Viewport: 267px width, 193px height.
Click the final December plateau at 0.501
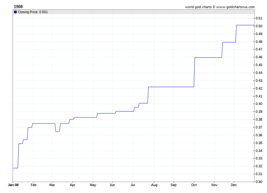click(245, 25)
